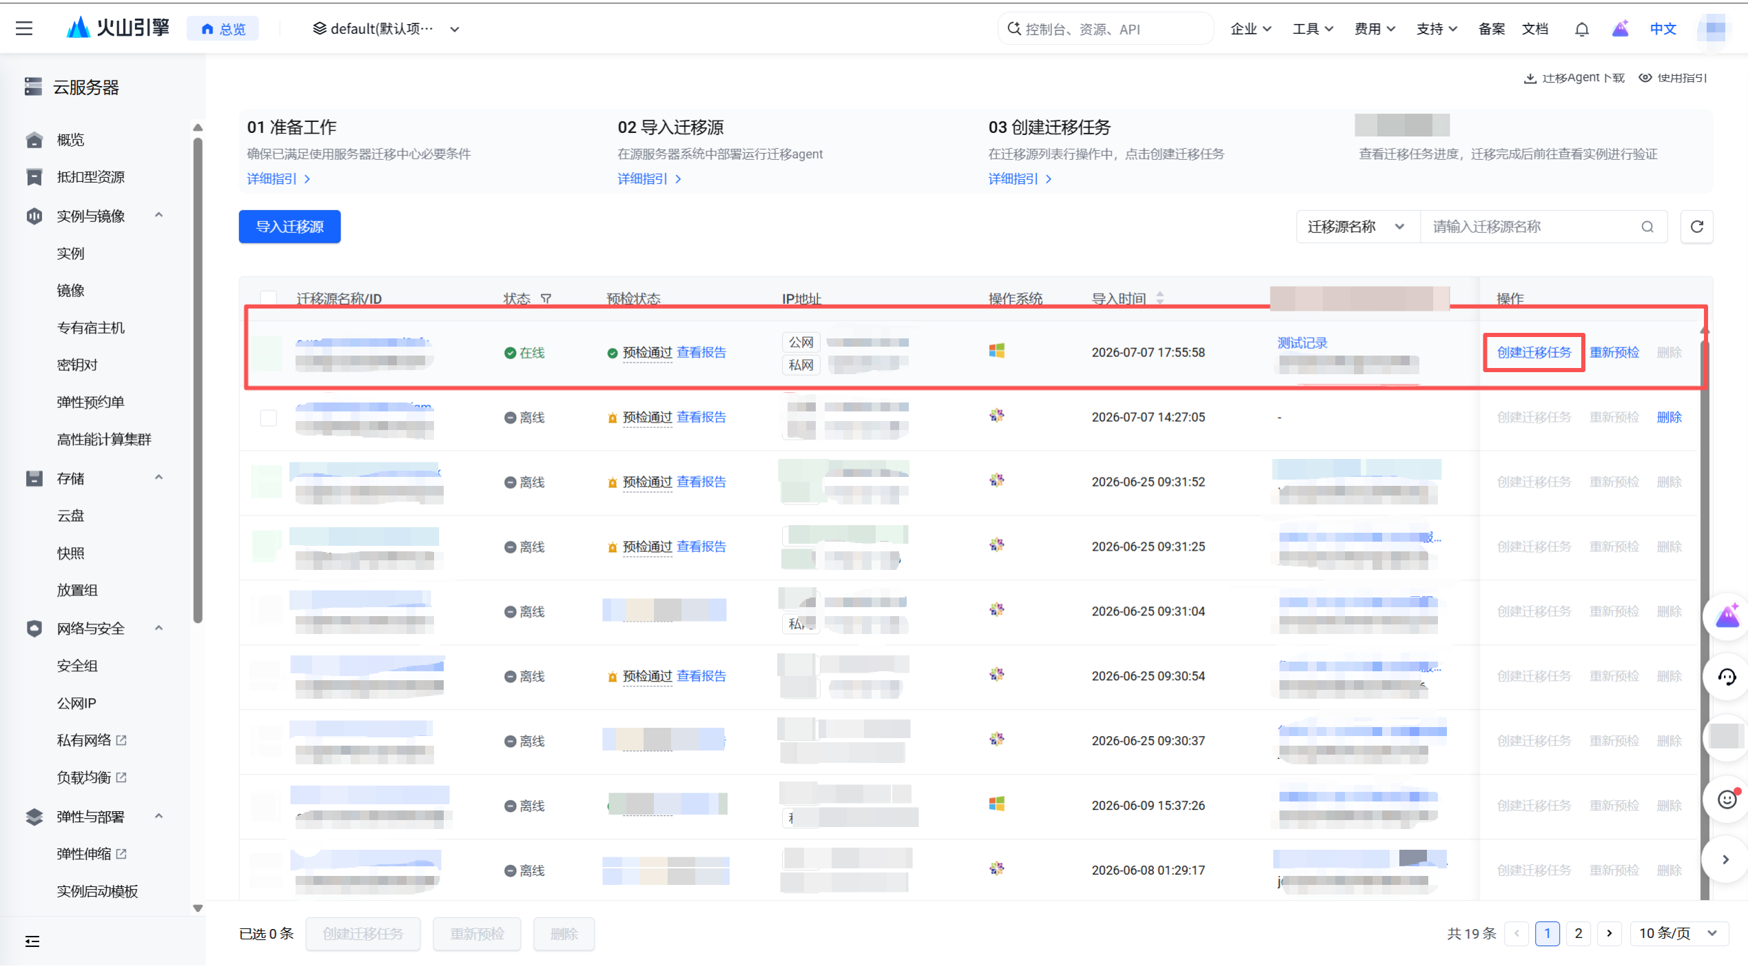Collapse the 实例与镜像 sidebar section
1748x980 pixels.
[x=159, y=216]
